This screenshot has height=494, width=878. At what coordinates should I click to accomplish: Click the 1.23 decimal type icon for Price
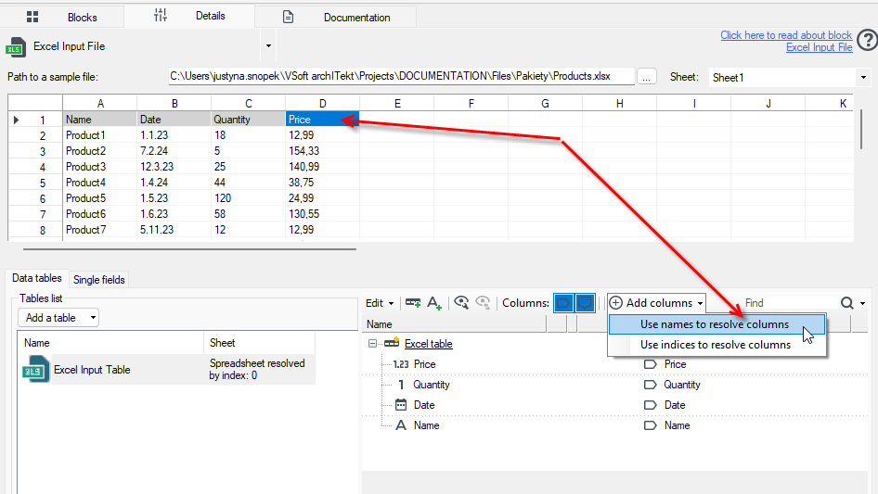click(x=400, y=364)
